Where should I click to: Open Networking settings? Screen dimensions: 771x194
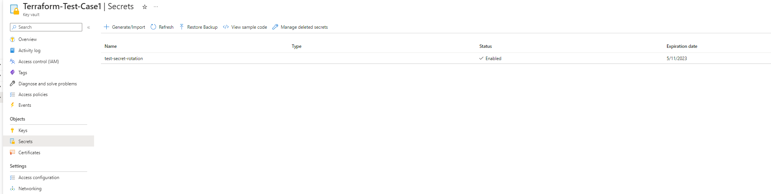pyautogui.click(x=30, y=189)
